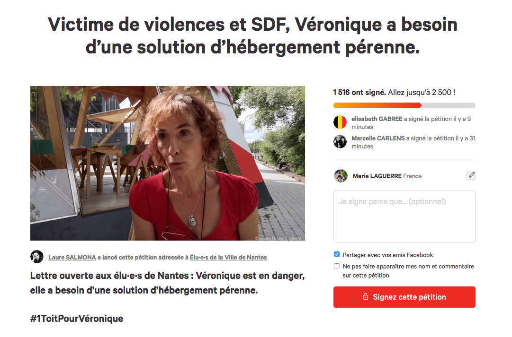Sign the petition with the red button

(404, 297)
